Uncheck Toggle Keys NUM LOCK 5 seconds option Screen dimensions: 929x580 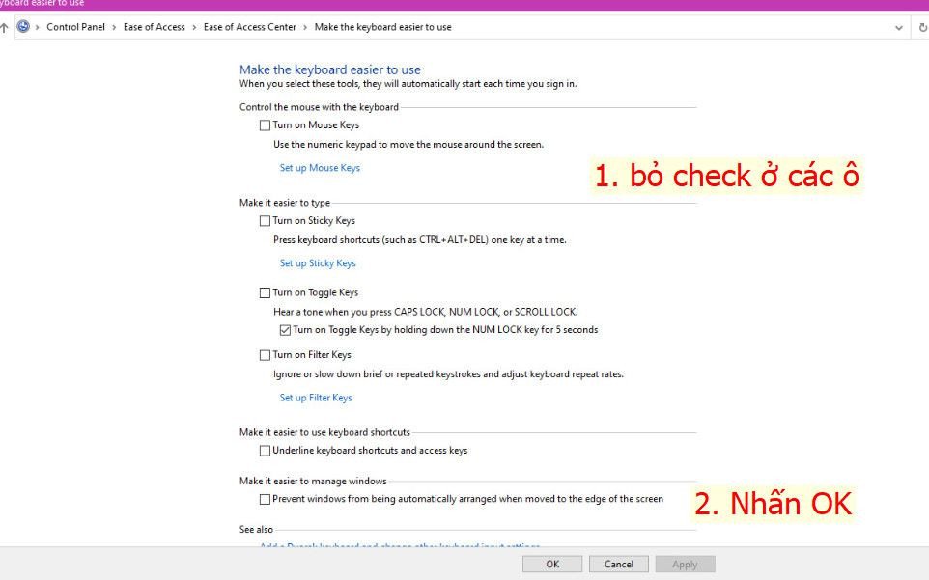pyautogui.click(x=285, y=330)
